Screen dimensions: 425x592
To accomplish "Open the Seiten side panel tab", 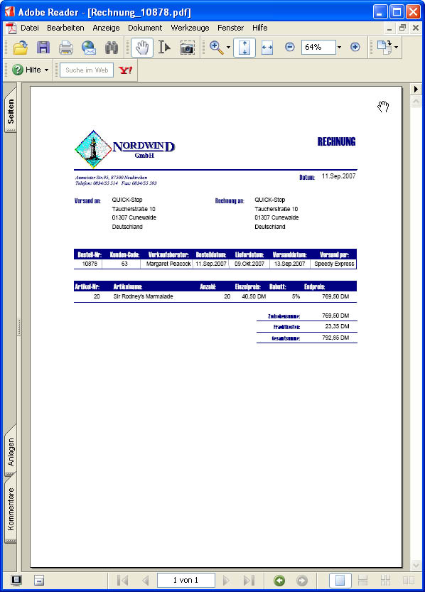I will point(11,111).
